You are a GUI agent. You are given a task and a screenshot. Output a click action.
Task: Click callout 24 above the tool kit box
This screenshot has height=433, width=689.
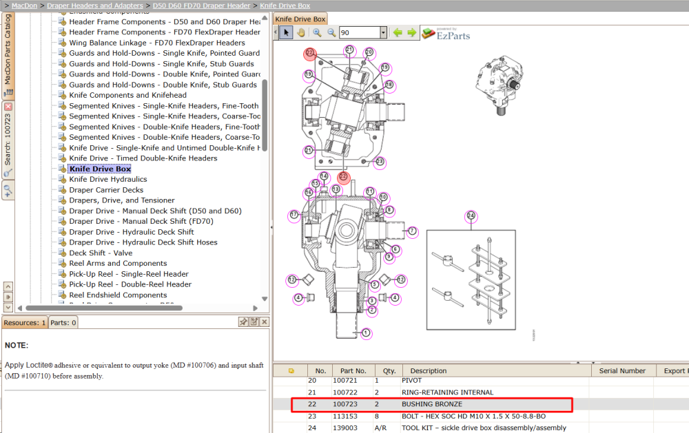tap(471, 215)
